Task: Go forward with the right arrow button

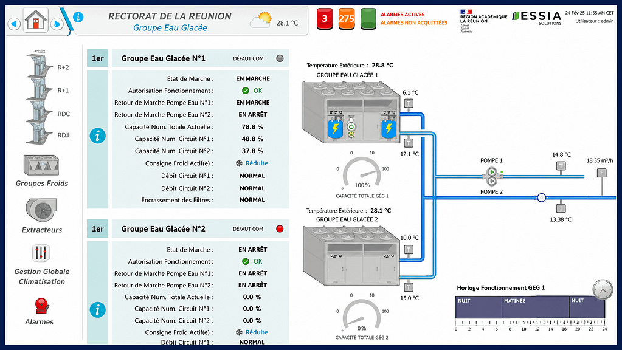Action: point(57,24)
